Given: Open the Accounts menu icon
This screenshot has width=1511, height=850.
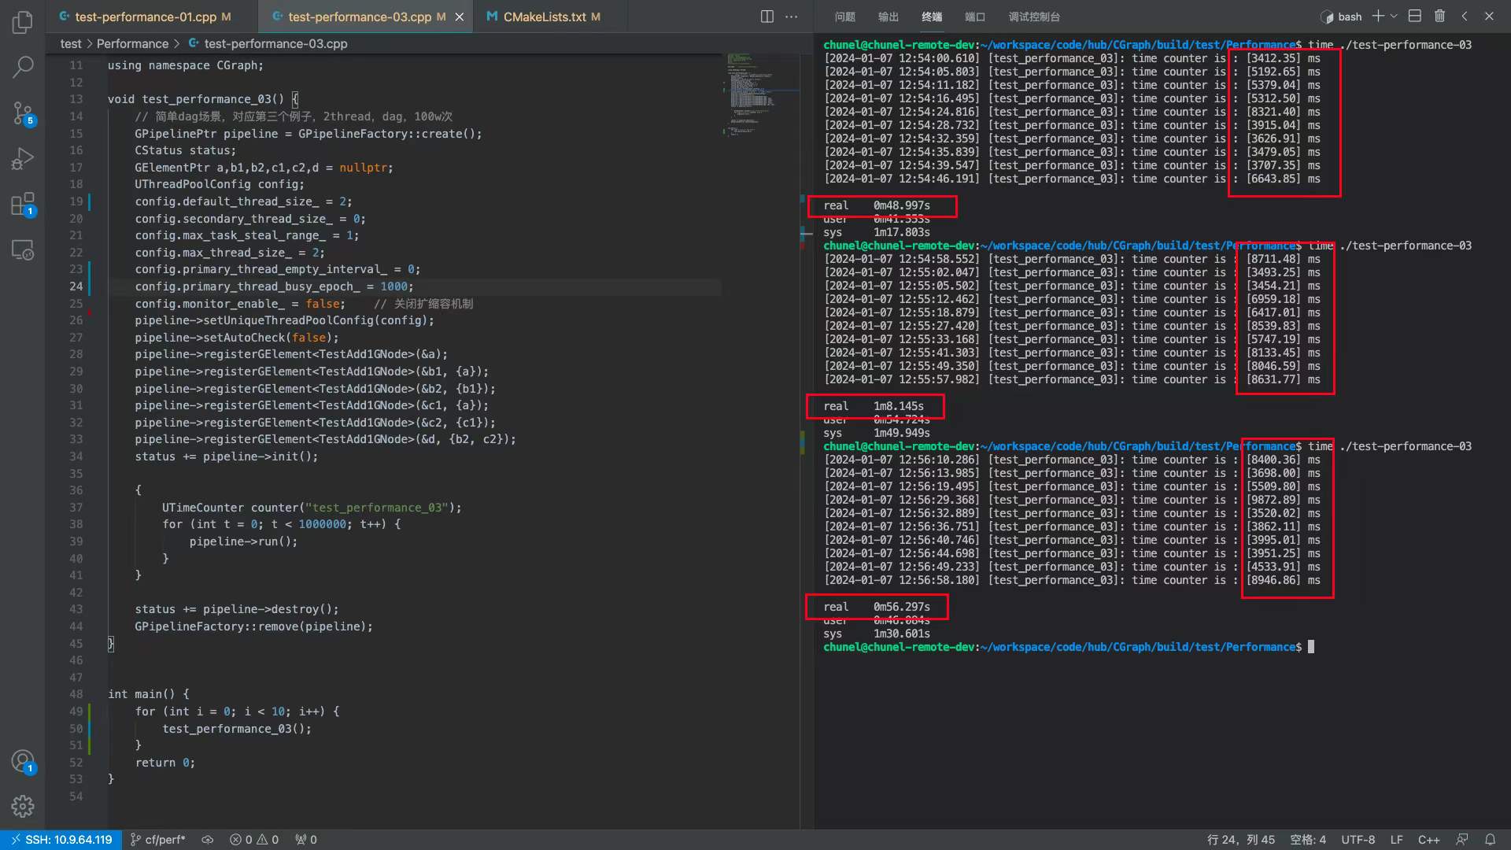Looking at the screenshot, I should point(23,761).
